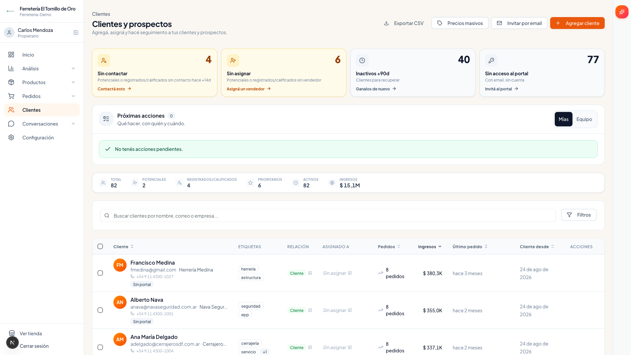Click the Agregar cliente button
This screenshot has height=355, width=631.
pos(577,23)
